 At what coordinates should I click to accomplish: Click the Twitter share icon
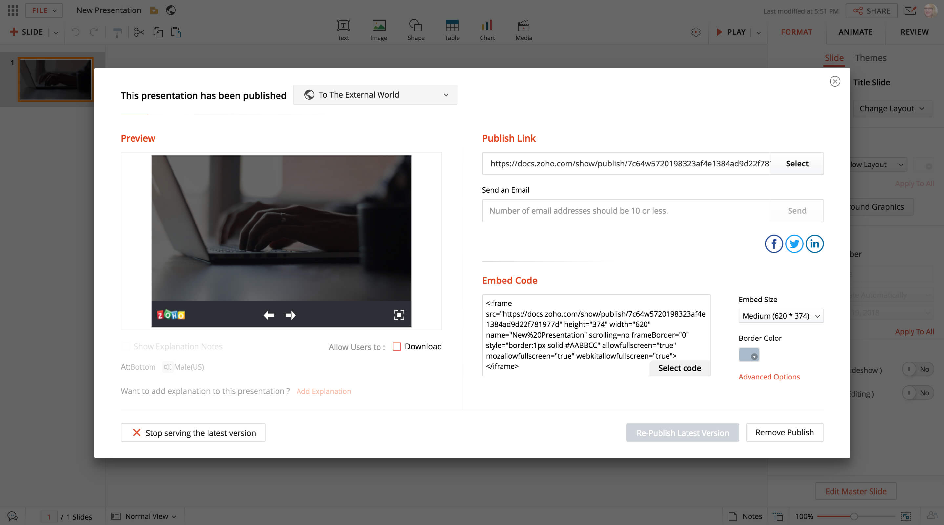point(794,244)
